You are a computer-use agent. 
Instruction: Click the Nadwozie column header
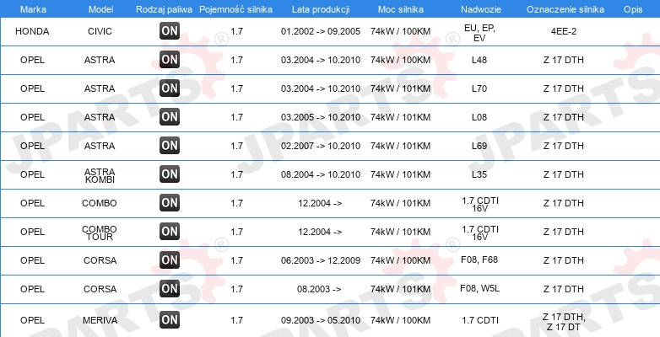click(x=480, y=9)
